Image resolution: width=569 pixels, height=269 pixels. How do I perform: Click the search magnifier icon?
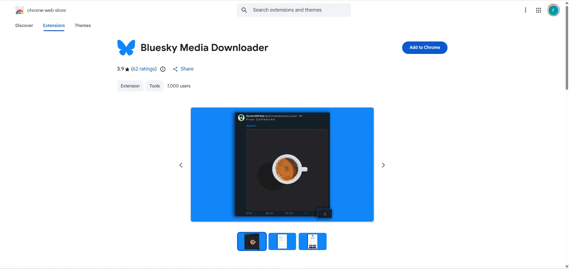point(244,10)
